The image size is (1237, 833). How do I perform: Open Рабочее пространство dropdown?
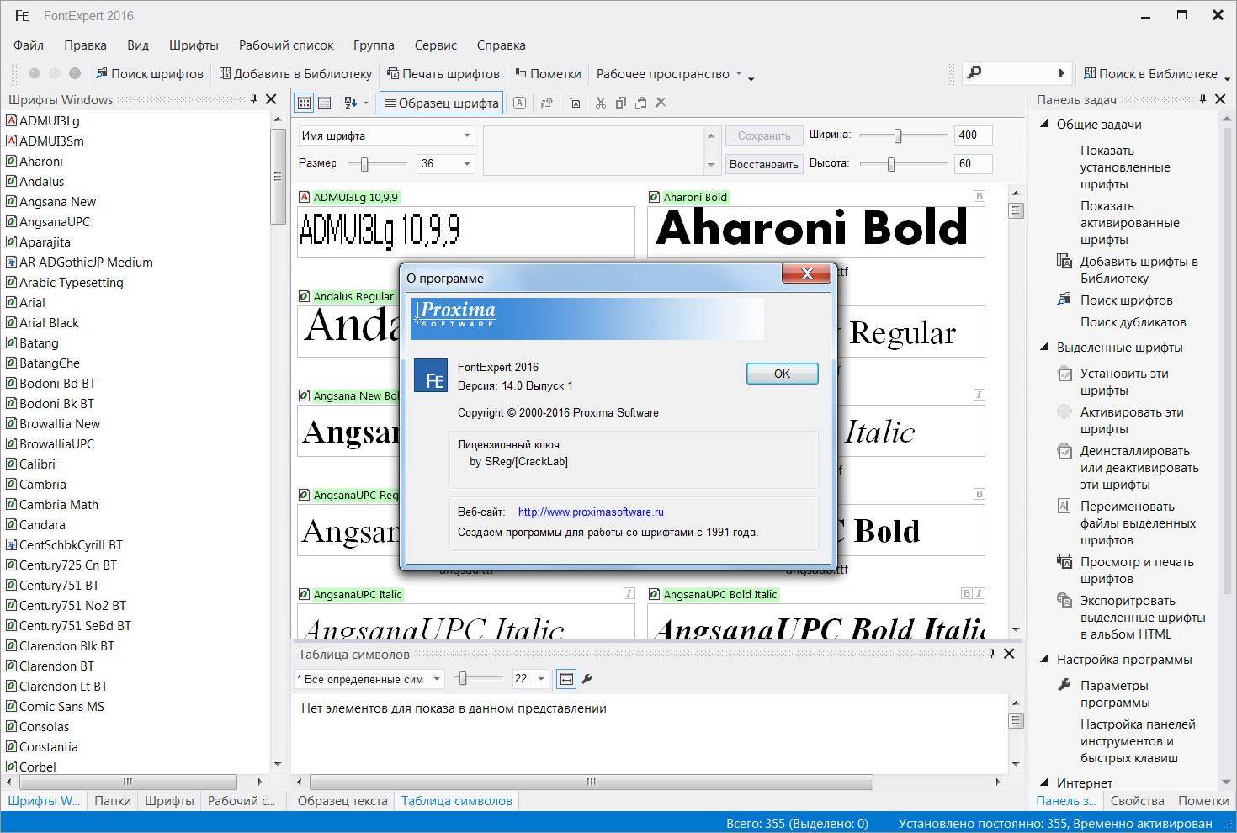point(739,73)
